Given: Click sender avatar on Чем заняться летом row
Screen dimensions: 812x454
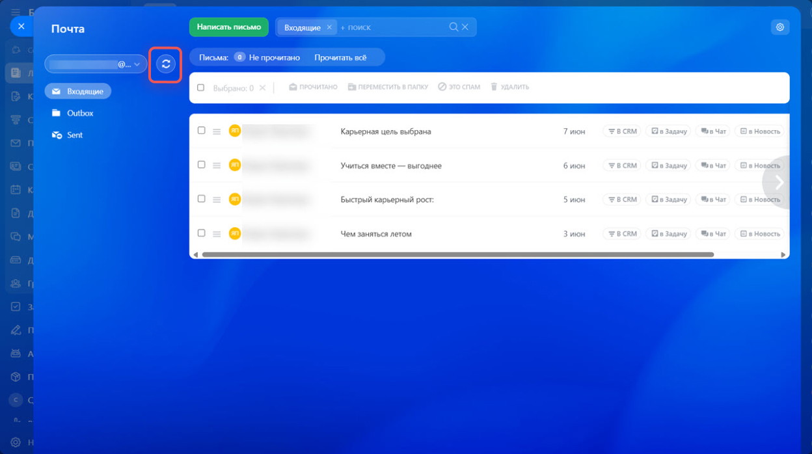Looking at the screenshot, I should pos(235,233).
